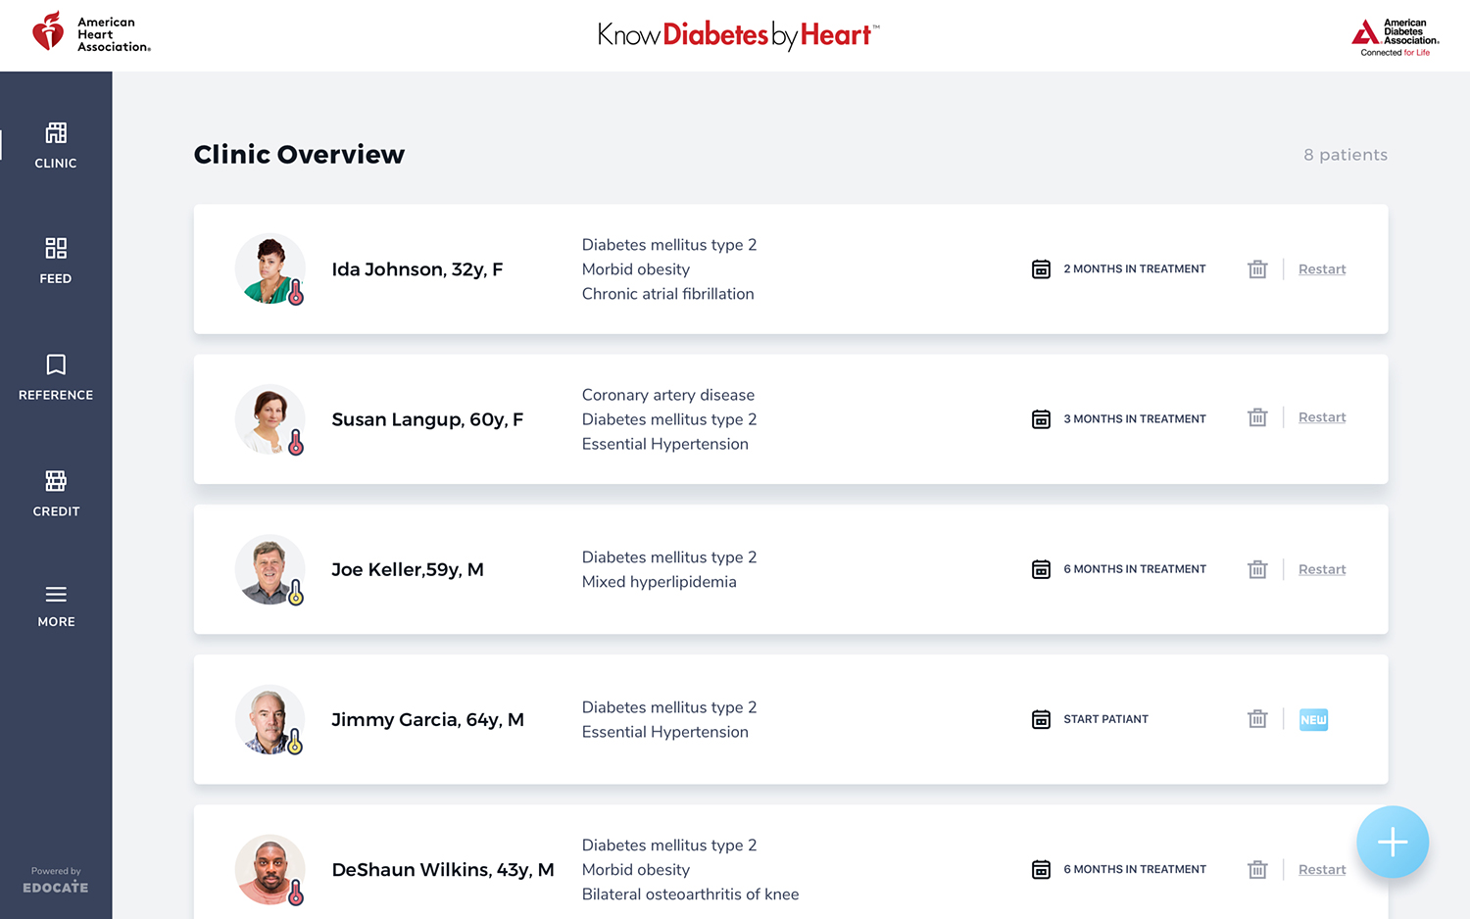Viewport: 1470px width, 919px height.
Task: Delete Ida Johnson with trash icon
Action: (1257, 269)
